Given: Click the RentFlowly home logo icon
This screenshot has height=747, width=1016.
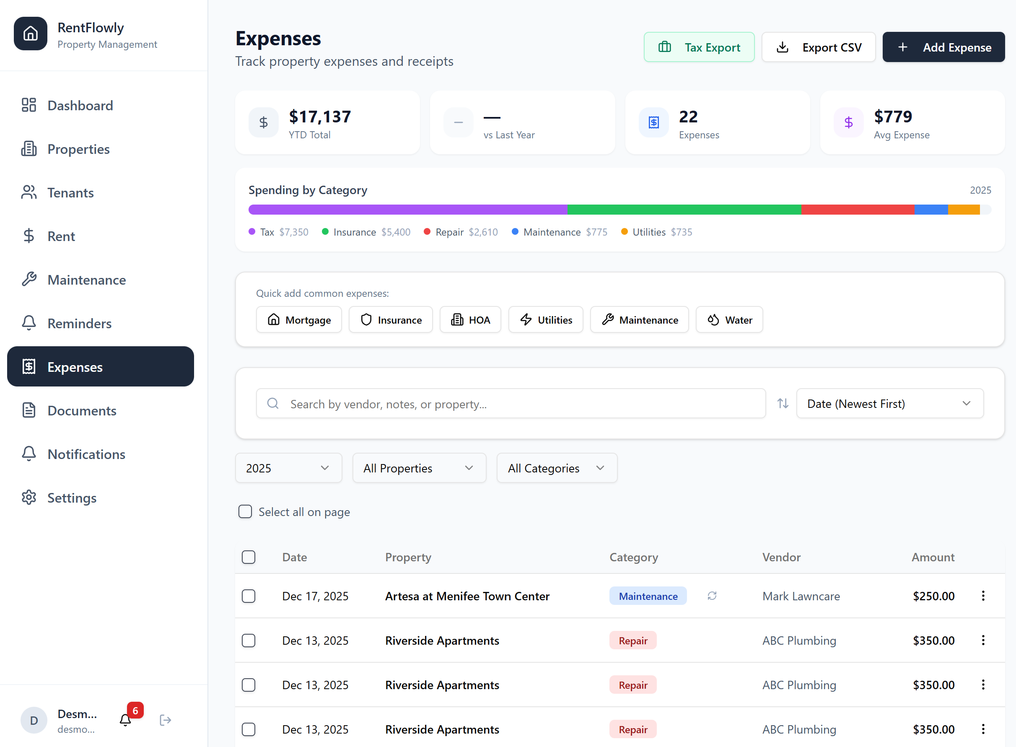Looking at the screenshot, I should (30, 34).
